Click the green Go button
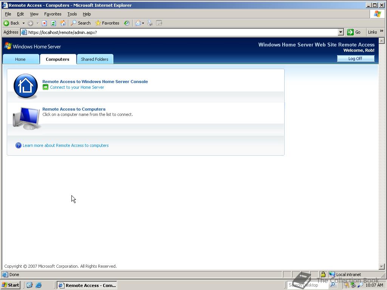Image resolution: width=387 pixels, height=290 pixels. click(354, 32)
